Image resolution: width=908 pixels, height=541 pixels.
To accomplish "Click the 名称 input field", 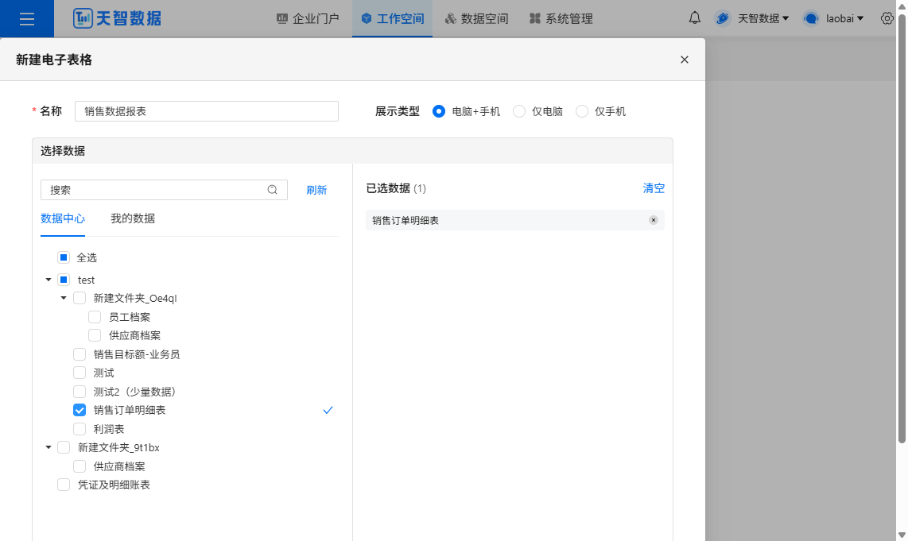I will tap(207, 111).
